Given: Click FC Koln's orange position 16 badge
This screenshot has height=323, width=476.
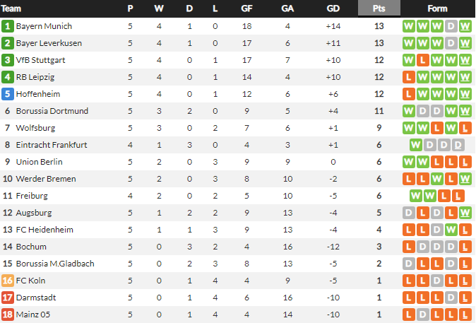Looking at the screenshot, I should click(x=8, y=281).
